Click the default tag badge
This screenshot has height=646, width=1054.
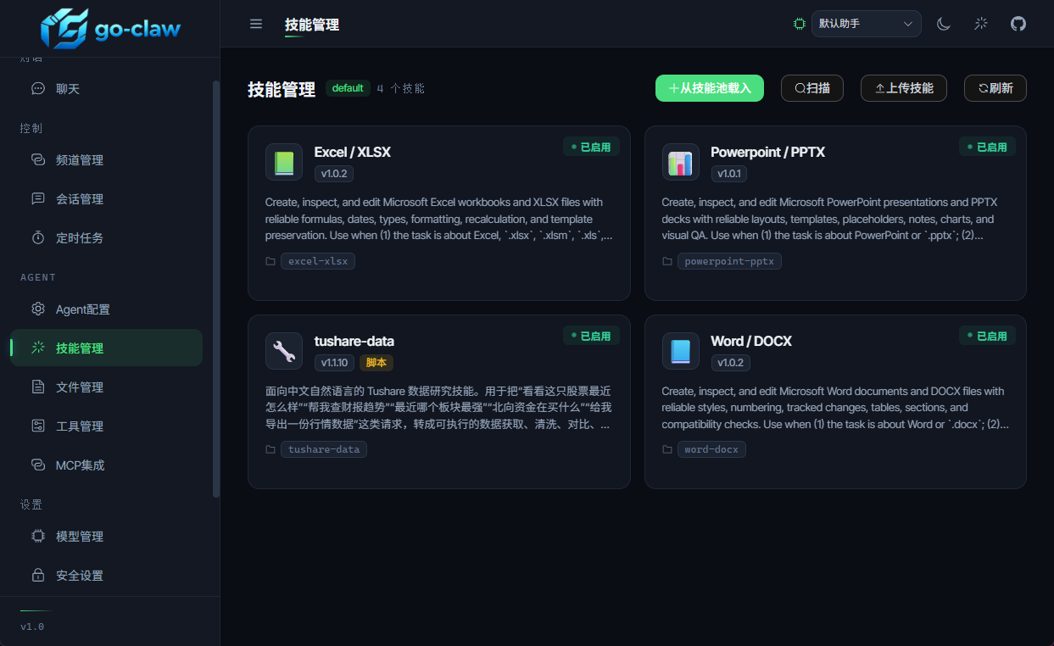(348, 88)
